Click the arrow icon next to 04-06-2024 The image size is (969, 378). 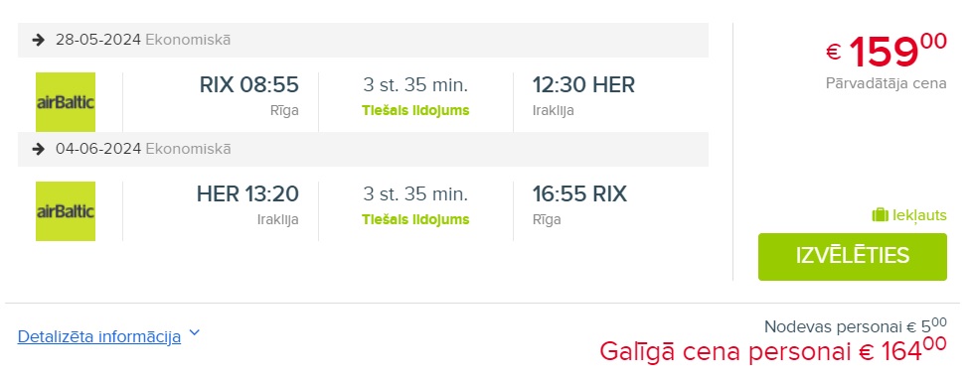[x=39, y=149]
